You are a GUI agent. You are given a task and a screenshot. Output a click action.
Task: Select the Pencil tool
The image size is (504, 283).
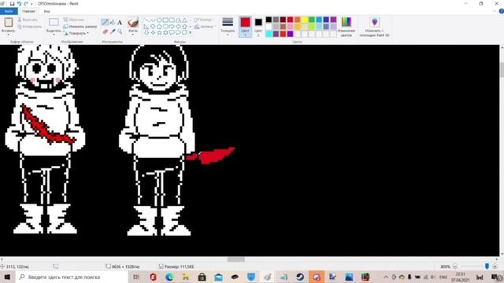tap(105, 22)
